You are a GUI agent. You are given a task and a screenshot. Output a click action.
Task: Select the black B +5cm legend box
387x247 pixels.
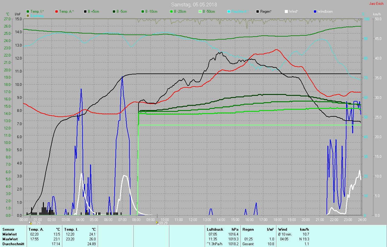point(85,11)
